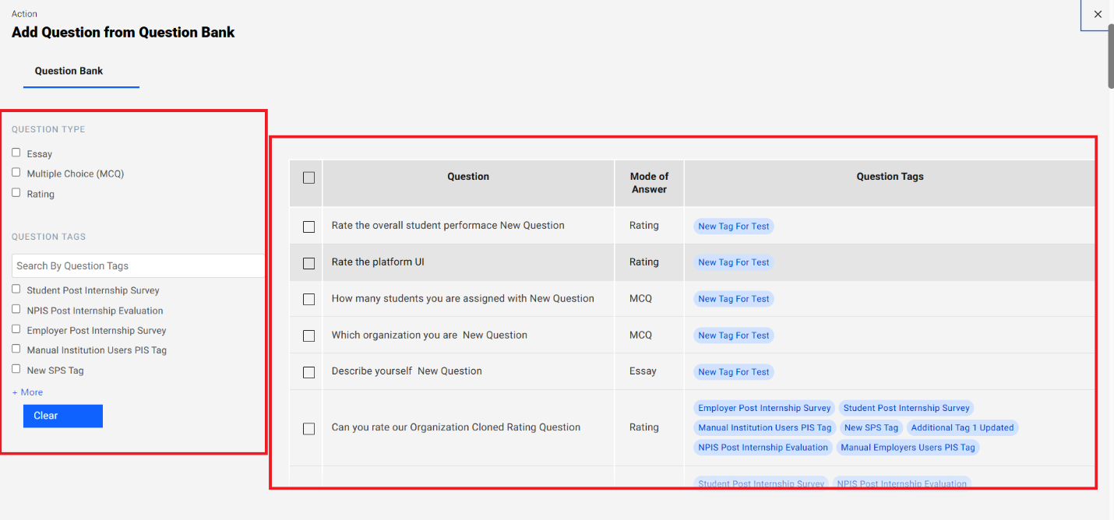
Task: Close the Add Question dialog
Action: [1098, 14]
